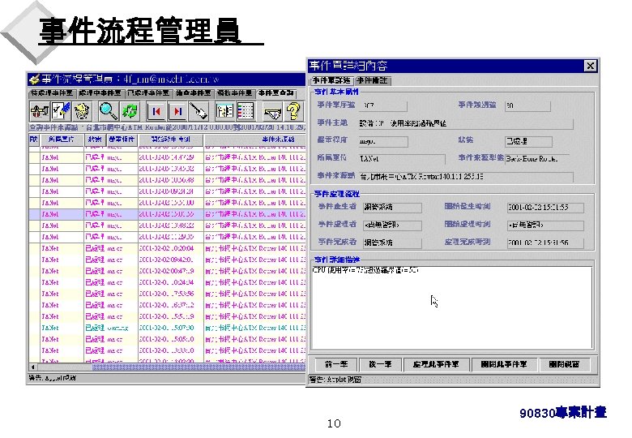Click inside the detailed description text area
632x438 pixels.
(x=452, y=307)
